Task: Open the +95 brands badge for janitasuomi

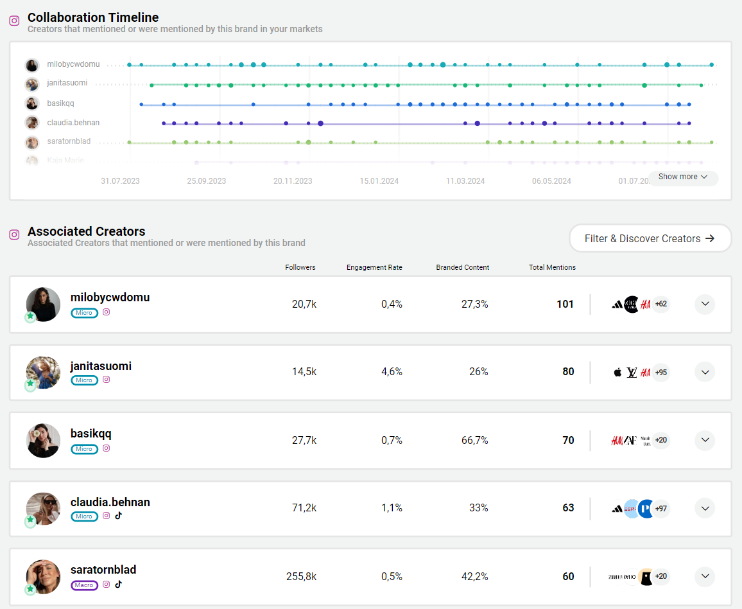Action: (660, 373)
